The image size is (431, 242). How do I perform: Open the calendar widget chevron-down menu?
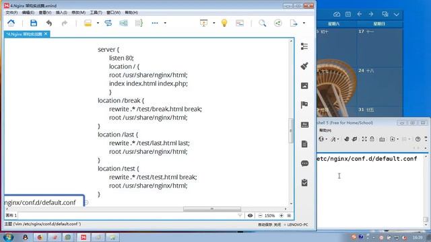[x=396, y=14]
